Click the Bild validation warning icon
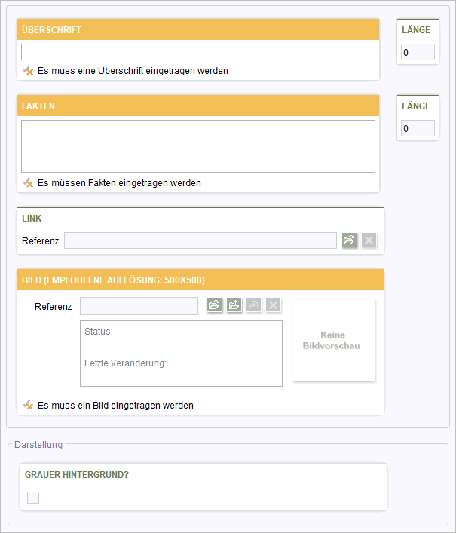 28,405
